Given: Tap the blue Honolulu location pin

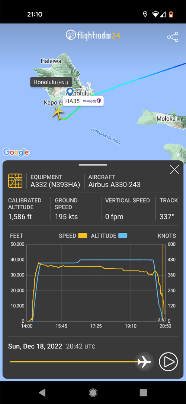Looking at the screenshot, I should (70, 92).
